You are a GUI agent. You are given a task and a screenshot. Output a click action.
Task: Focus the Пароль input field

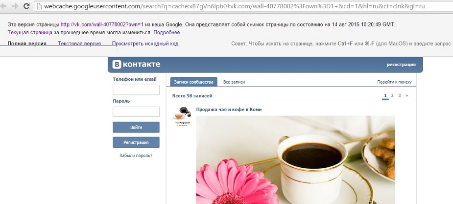pos(136,112)
